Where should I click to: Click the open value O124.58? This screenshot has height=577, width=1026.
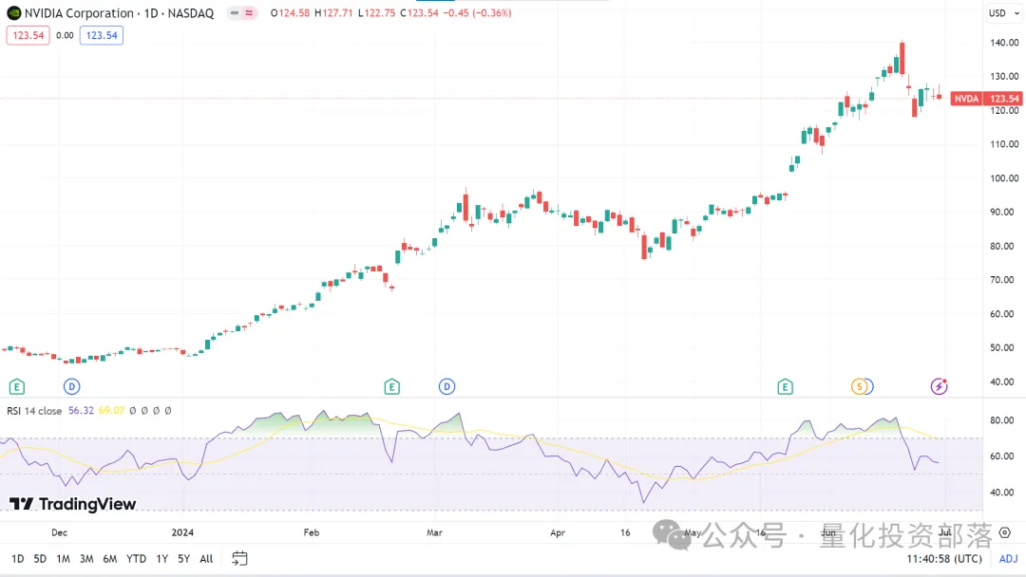(x=290, y=13)
